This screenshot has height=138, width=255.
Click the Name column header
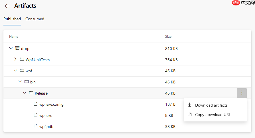(x=14, y=37)
